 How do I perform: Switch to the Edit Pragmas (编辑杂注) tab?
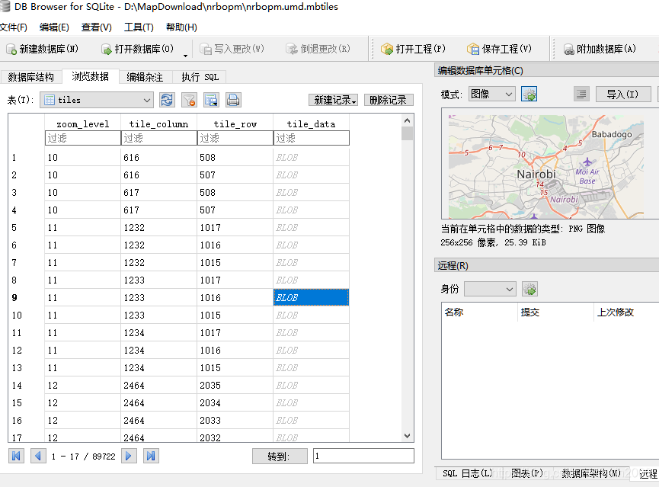[x=145, y=77]
